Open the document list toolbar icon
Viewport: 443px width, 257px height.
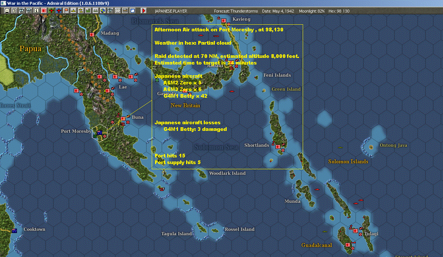point(14,11)
